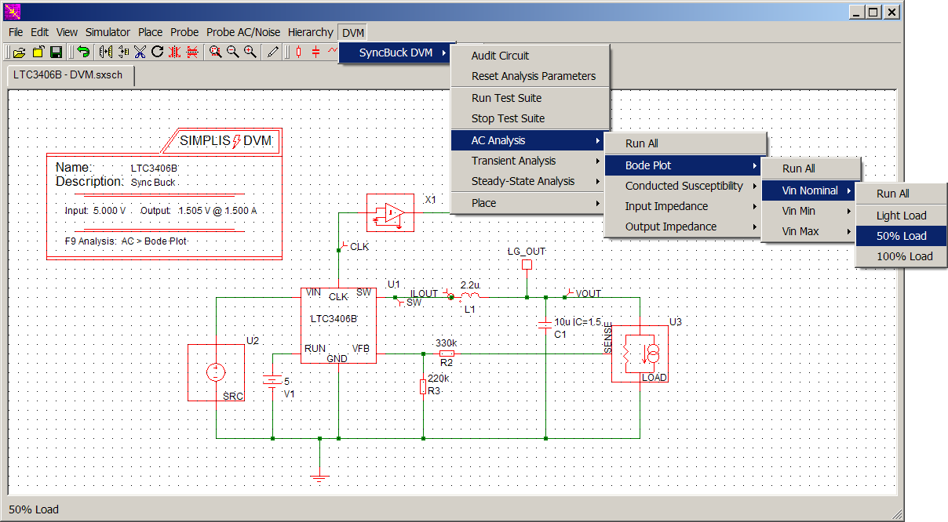The height and width of the screenshot is (522, 948).
Task: Click the green Undo arrow icon
Action: pyautogui.click(x=83, y=53)
